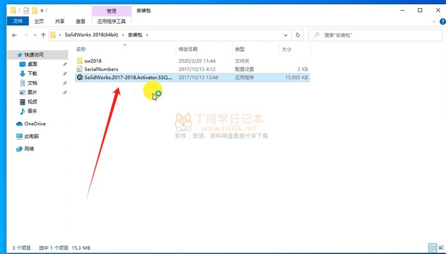Select the SerialNumbers file
446x254 pixels.
101,69
